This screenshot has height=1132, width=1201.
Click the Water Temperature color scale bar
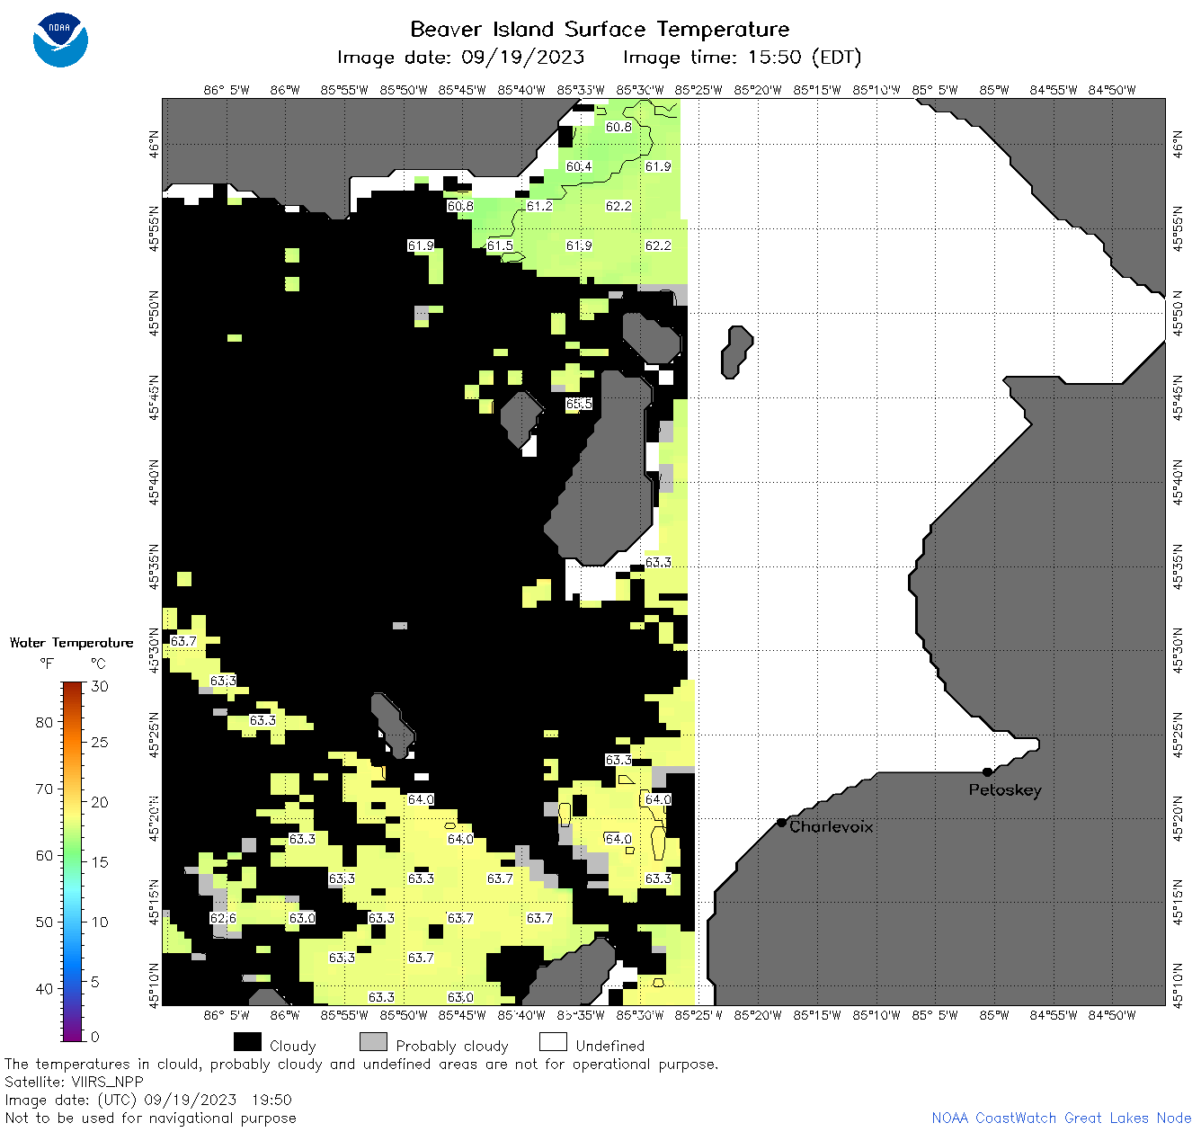click(73, 860)
